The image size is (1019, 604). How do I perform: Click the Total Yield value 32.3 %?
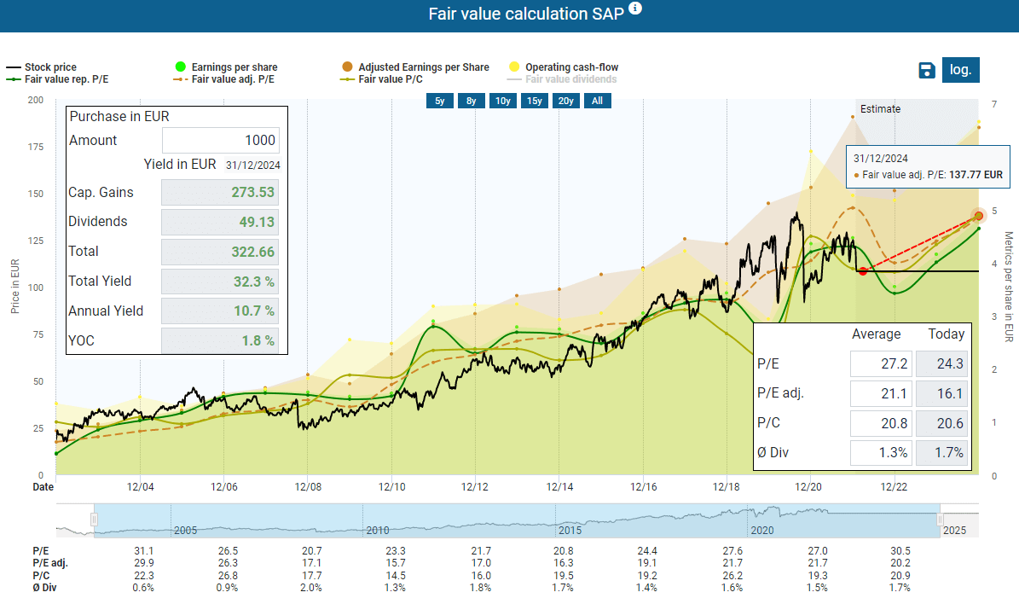220,282
